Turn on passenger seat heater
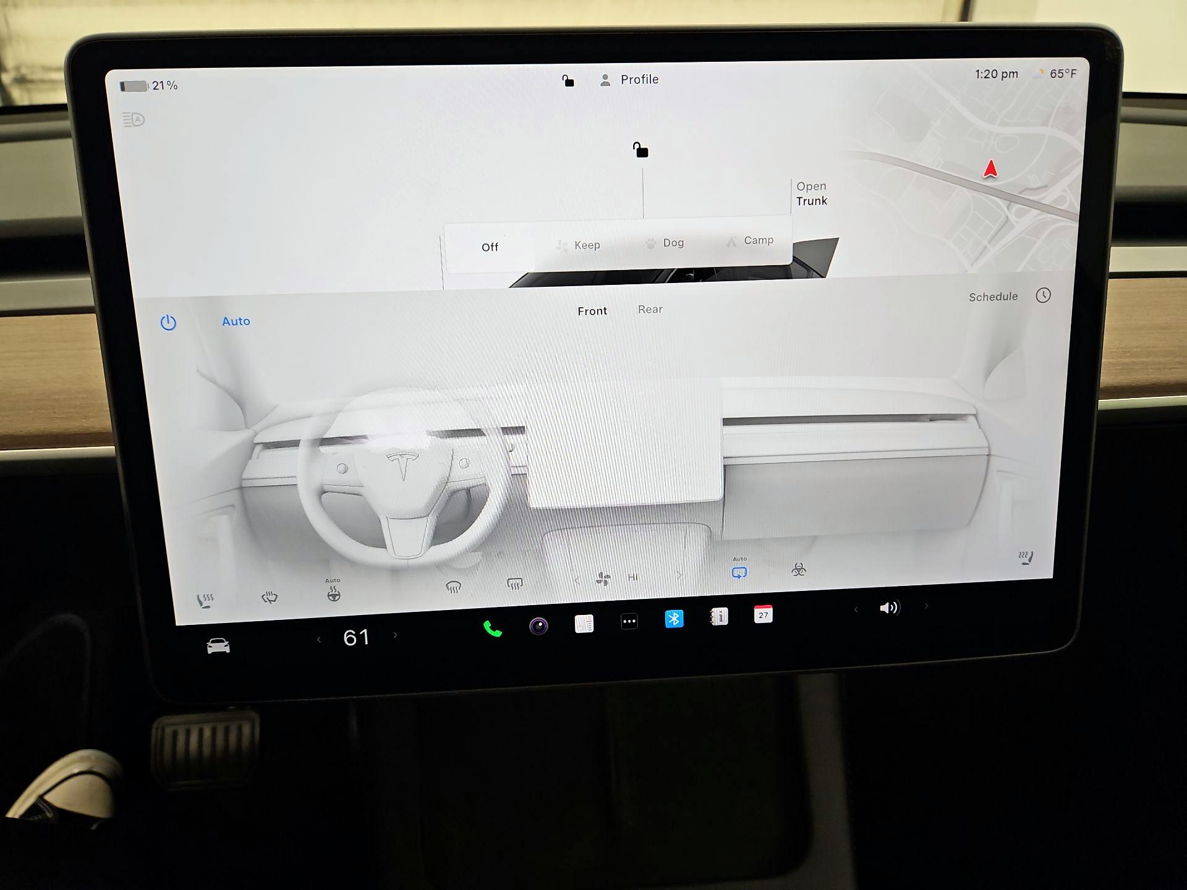Image resolution: width=1187 pixels, height=890 pixels. pos(1026,557)
